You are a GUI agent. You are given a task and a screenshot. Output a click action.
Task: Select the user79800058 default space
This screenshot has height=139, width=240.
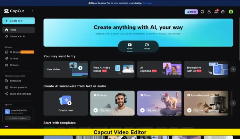18,112
